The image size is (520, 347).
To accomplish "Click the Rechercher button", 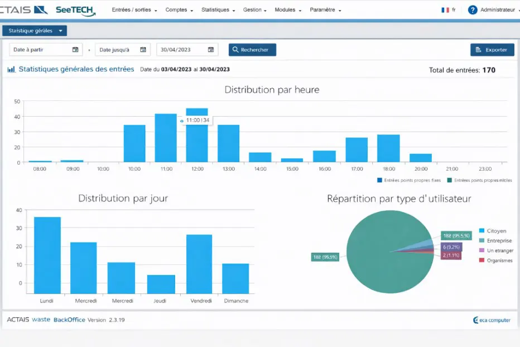I will pos(252,50).
